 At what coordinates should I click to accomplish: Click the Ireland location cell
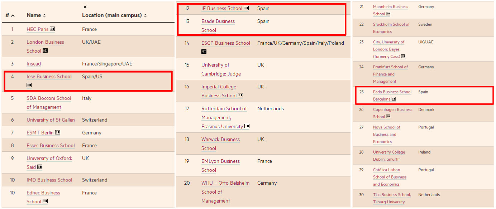(424, 152)
